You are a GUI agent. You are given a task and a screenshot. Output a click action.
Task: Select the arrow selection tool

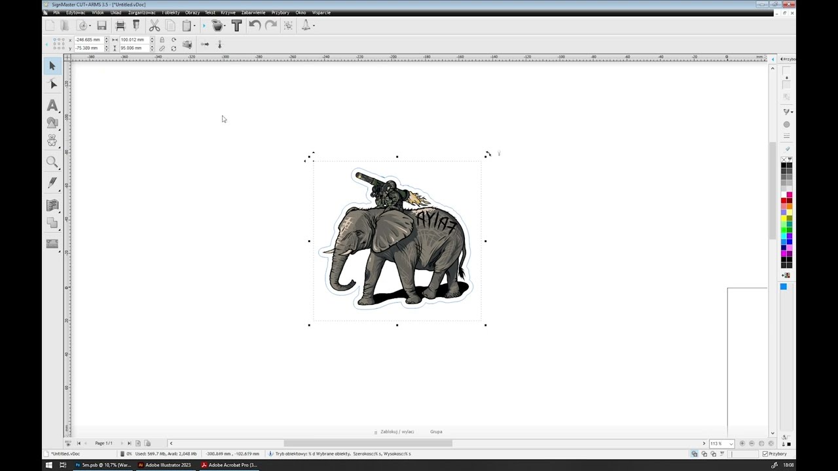coord(52,66)
